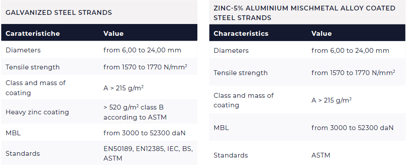Click the Galvanized Steel Strands table title
The height and width of the screenshot is (168, 407).
(59, 12)
